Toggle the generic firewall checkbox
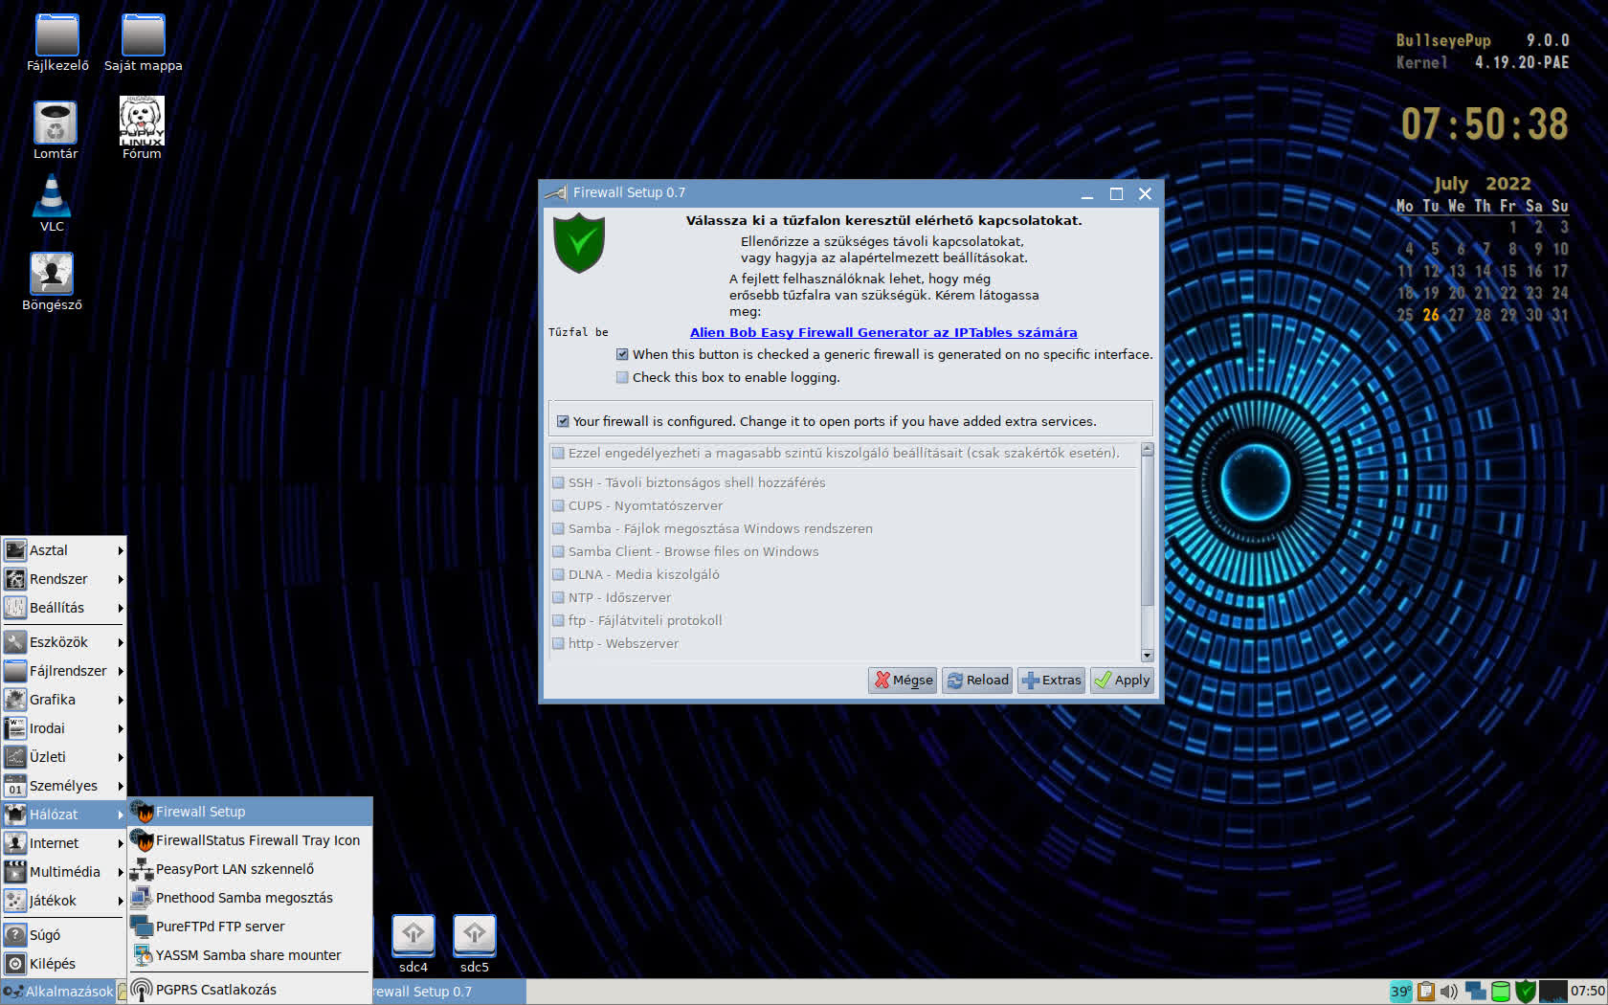Viewport: 1608px width, 1005px height. coord(622,354)
